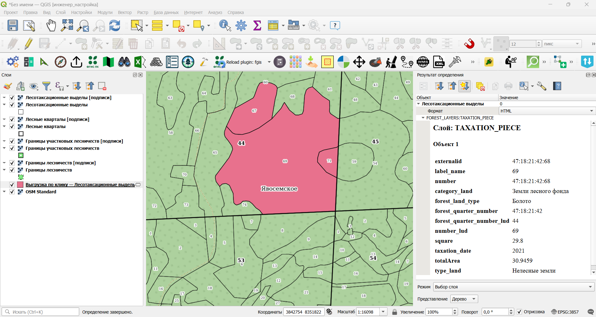Click the Лесные кварталы outline symbol swatch

tap(21, 134)
